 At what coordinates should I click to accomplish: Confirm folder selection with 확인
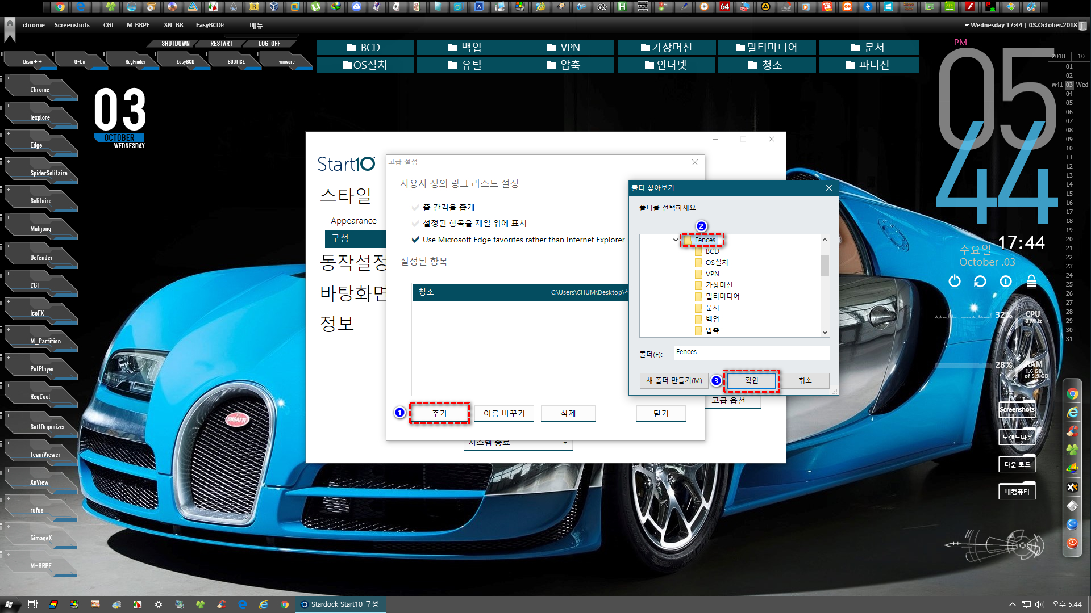[x=751, y=380]
